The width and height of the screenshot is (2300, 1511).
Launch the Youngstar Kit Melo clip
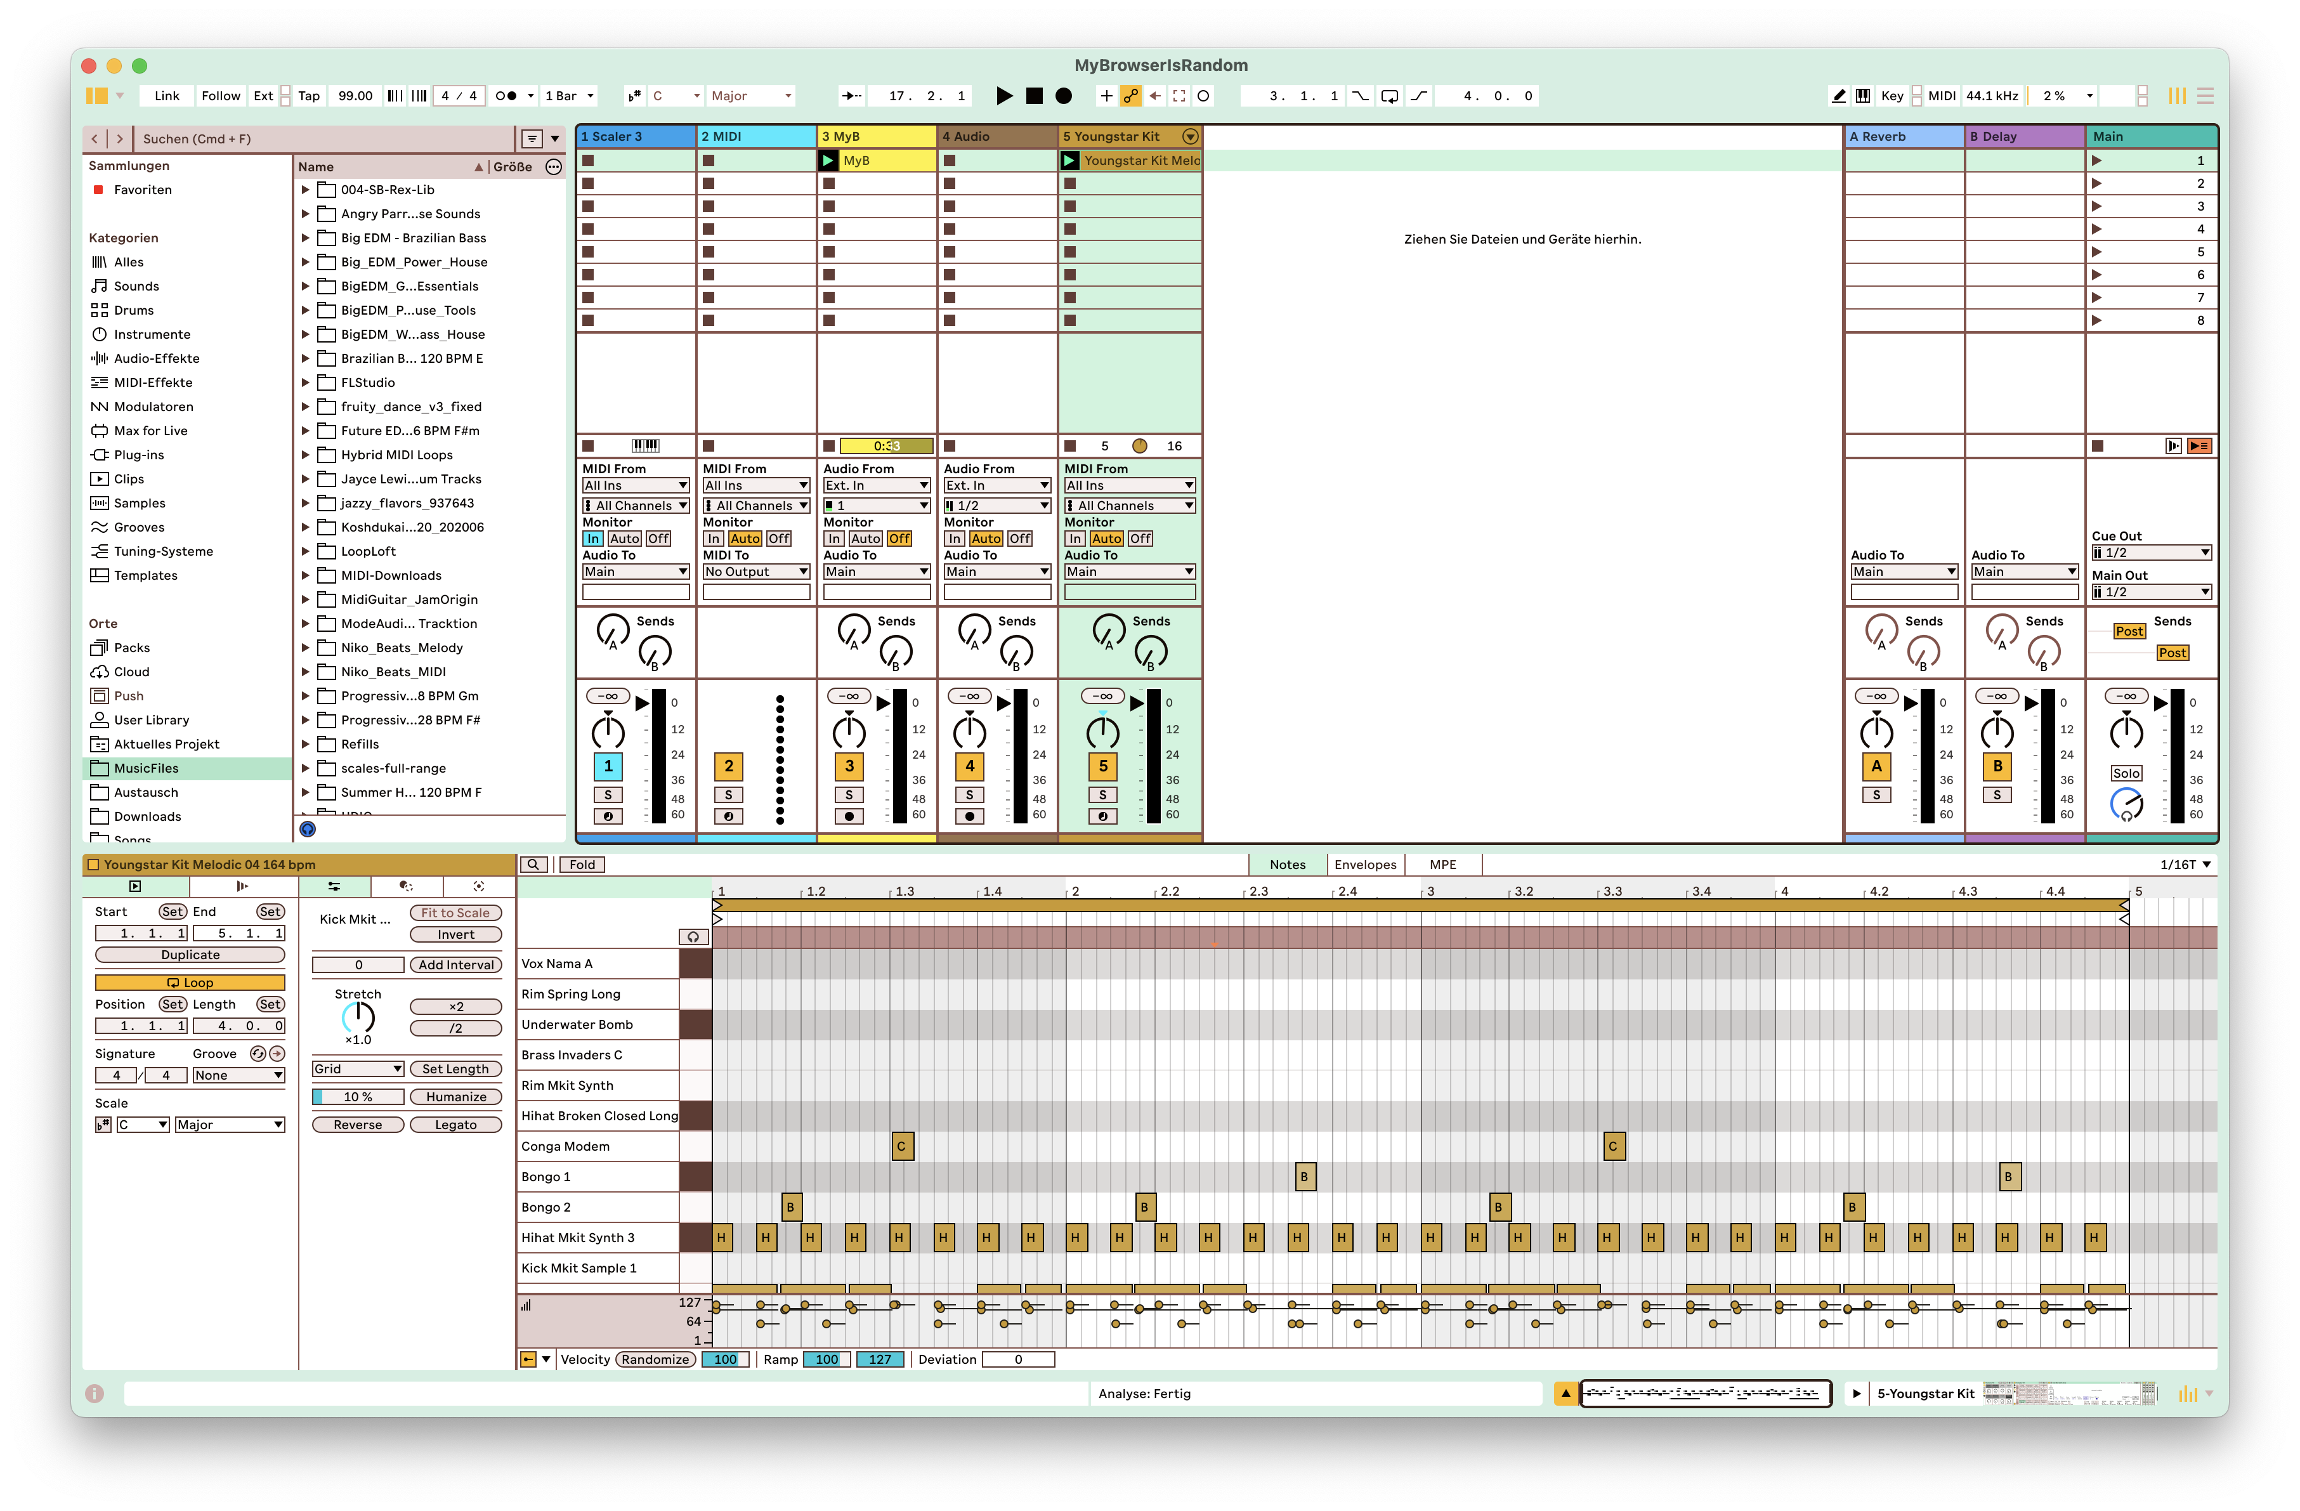point(1070,160)
